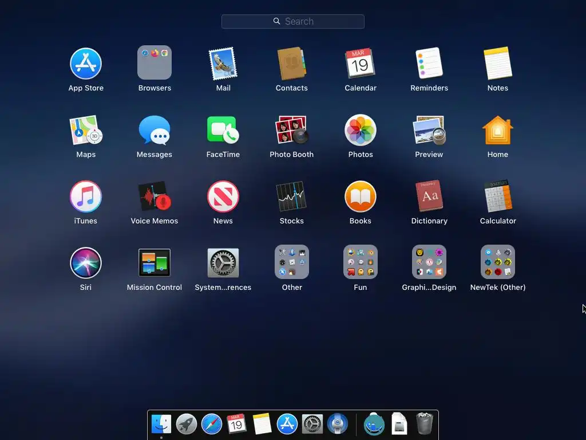The image size is (586, 440).
Task: Click Finder in the Dock
Action: [x=161, y=424]
